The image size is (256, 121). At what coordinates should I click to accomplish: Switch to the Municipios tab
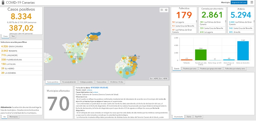(x=13, y=117)
